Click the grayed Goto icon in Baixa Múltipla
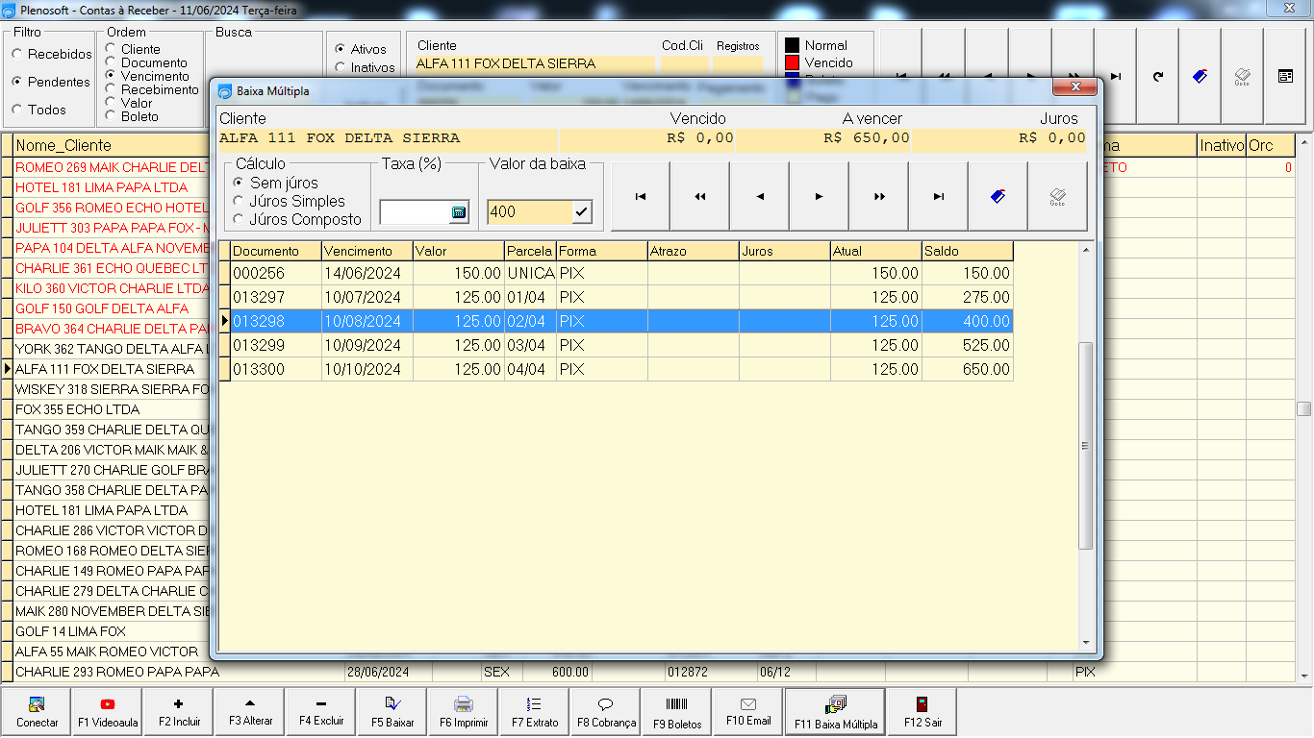The image size is (1314, 738). [1057, 196]
